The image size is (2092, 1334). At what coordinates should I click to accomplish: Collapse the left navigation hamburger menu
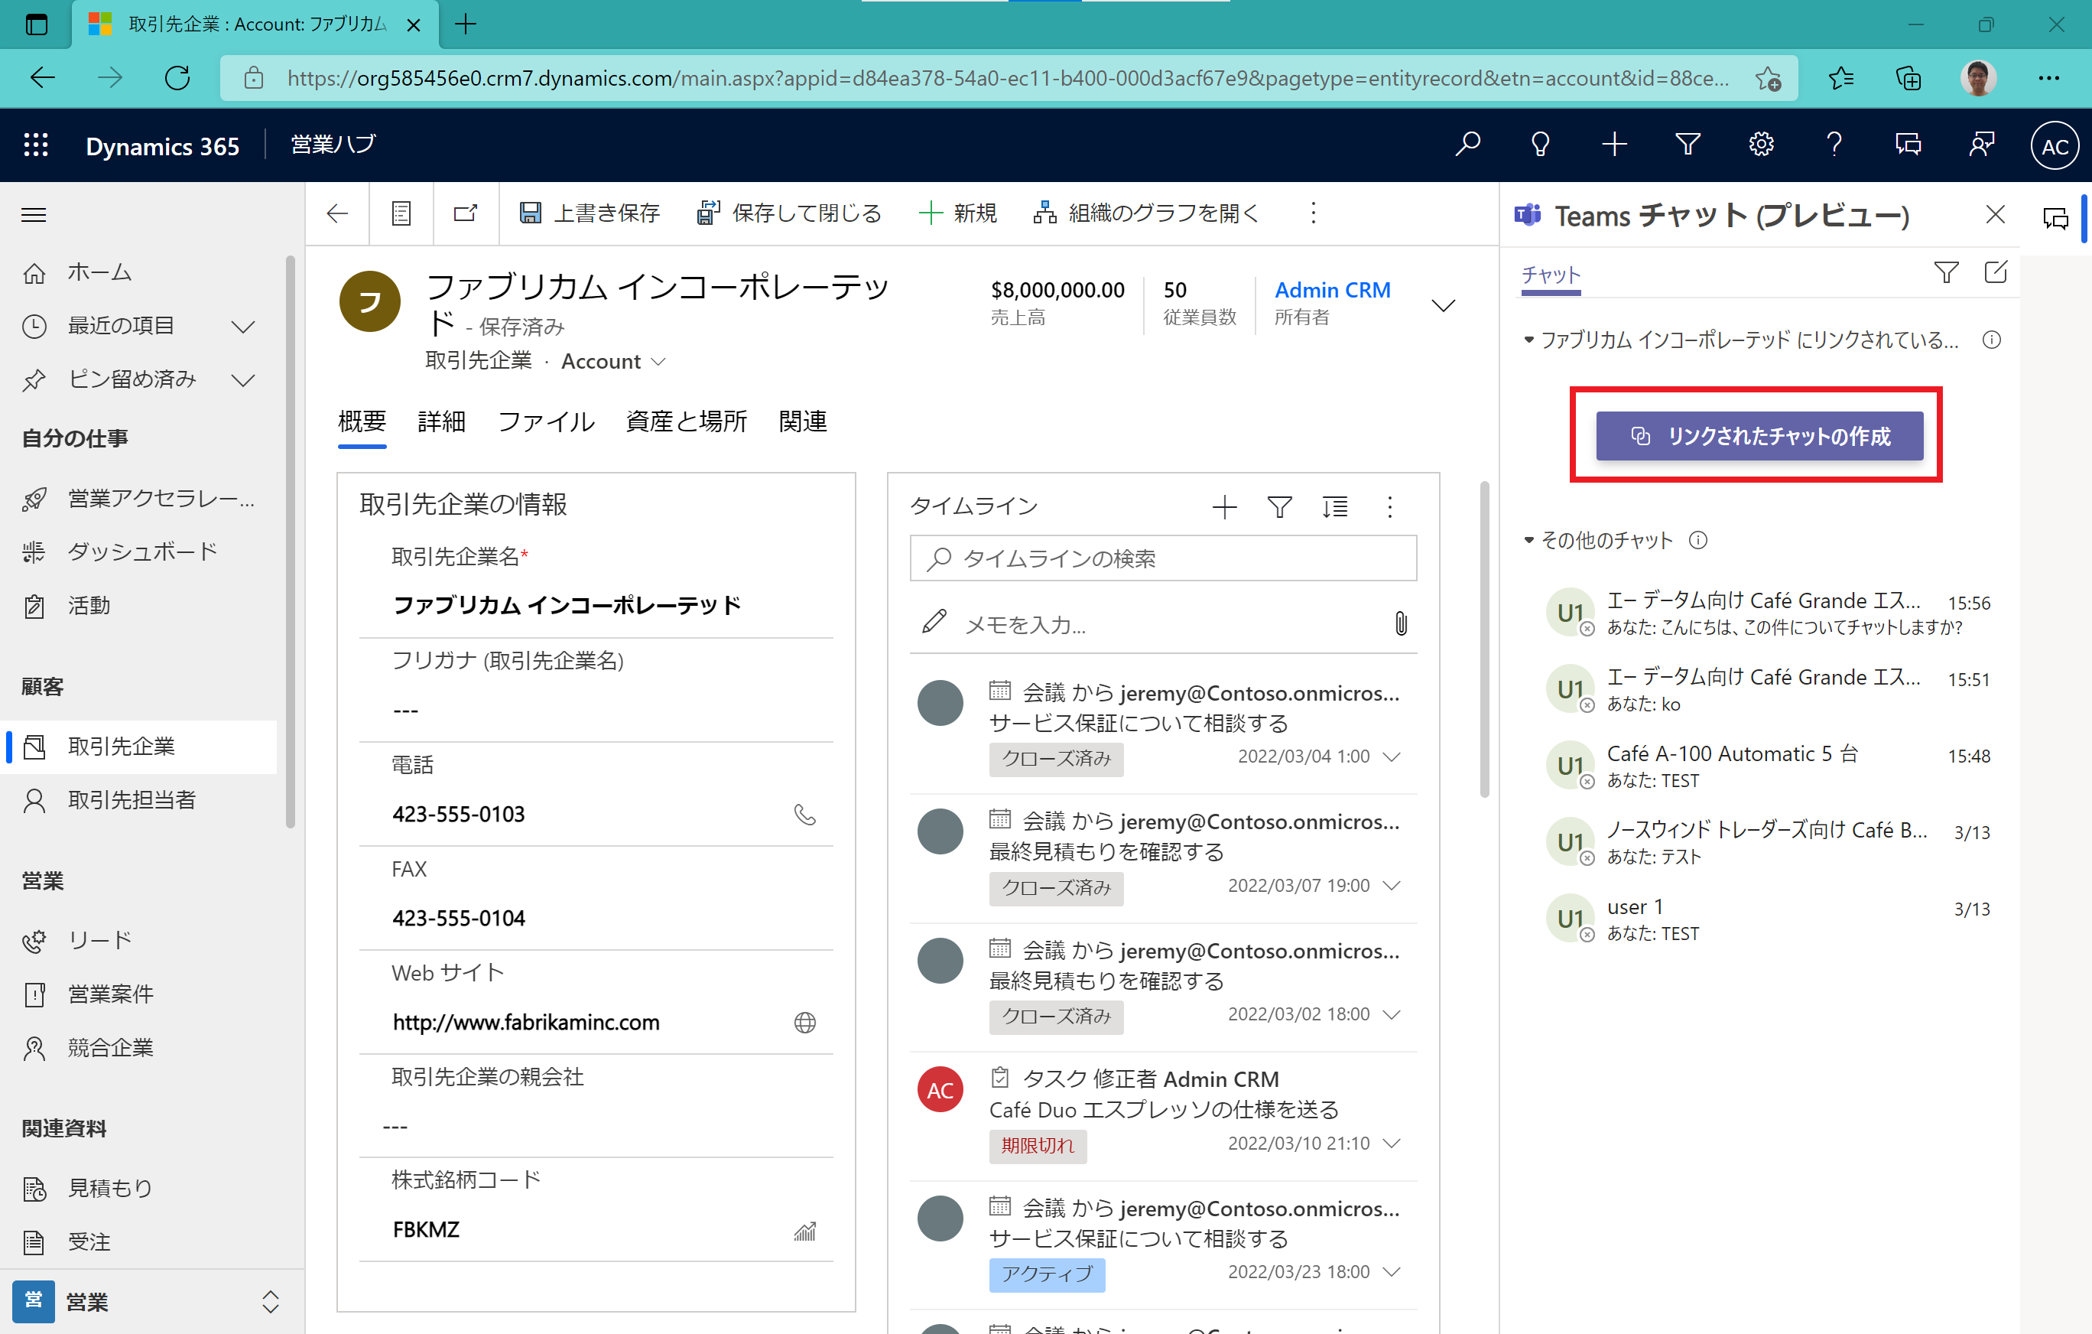(x=34, y=215)
